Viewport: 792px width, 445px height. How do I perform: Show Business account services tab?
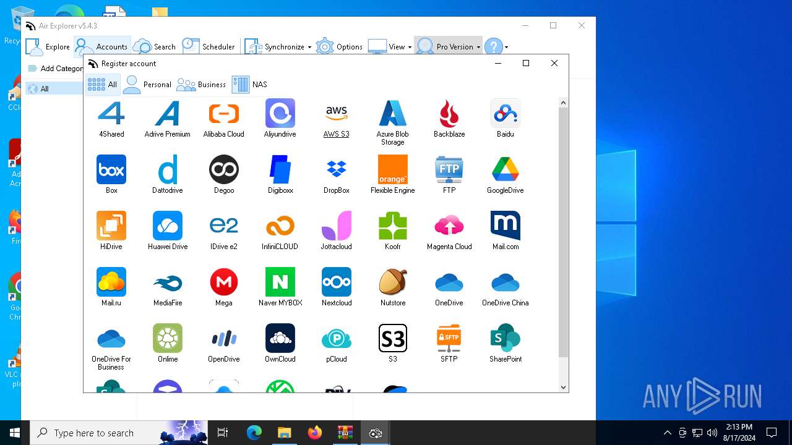[201, 85]
